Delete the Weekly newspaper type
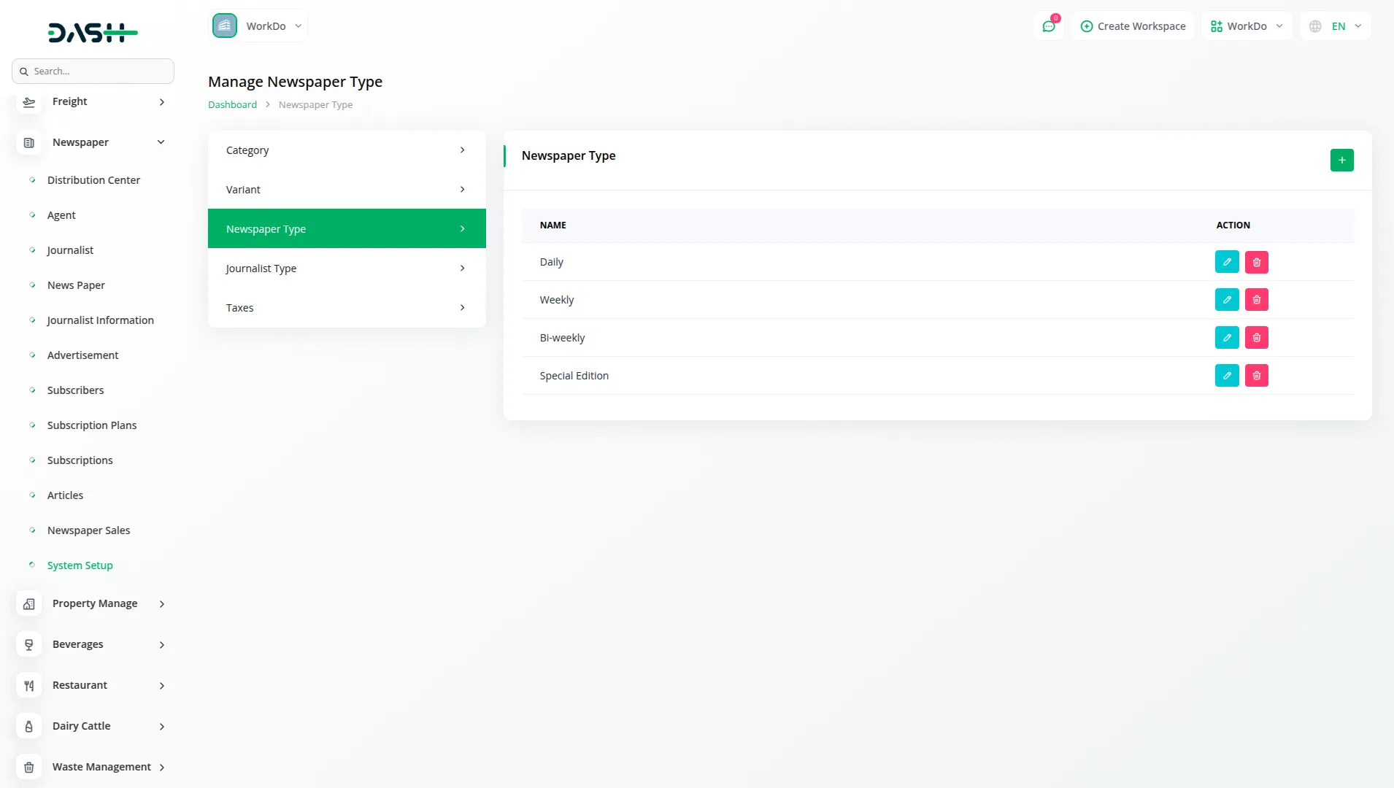The image size is (1394, 788). click(1256, 299)
